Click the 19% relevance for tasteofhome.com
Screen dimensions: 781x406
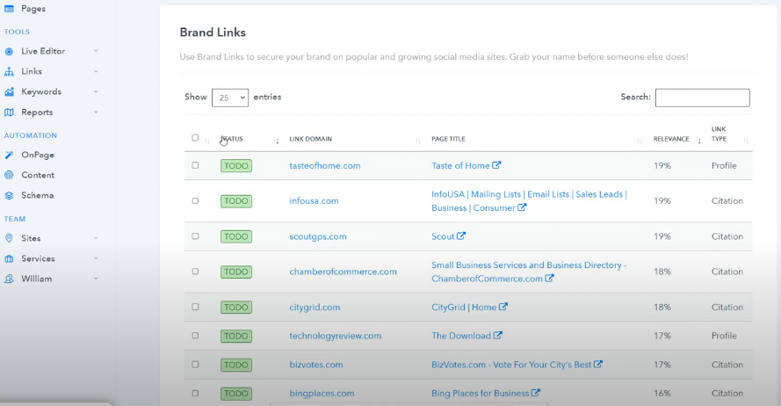662,165
